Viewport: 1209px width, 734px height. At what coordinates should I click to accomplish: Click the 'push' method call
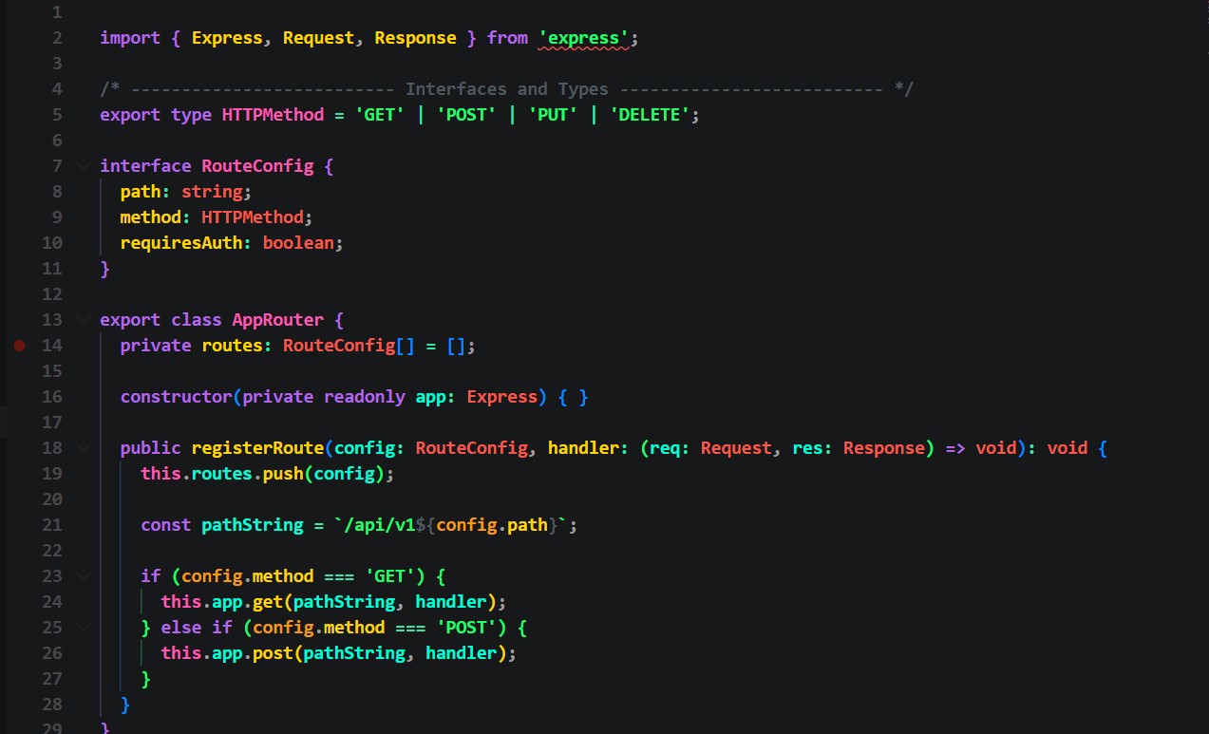283,474
